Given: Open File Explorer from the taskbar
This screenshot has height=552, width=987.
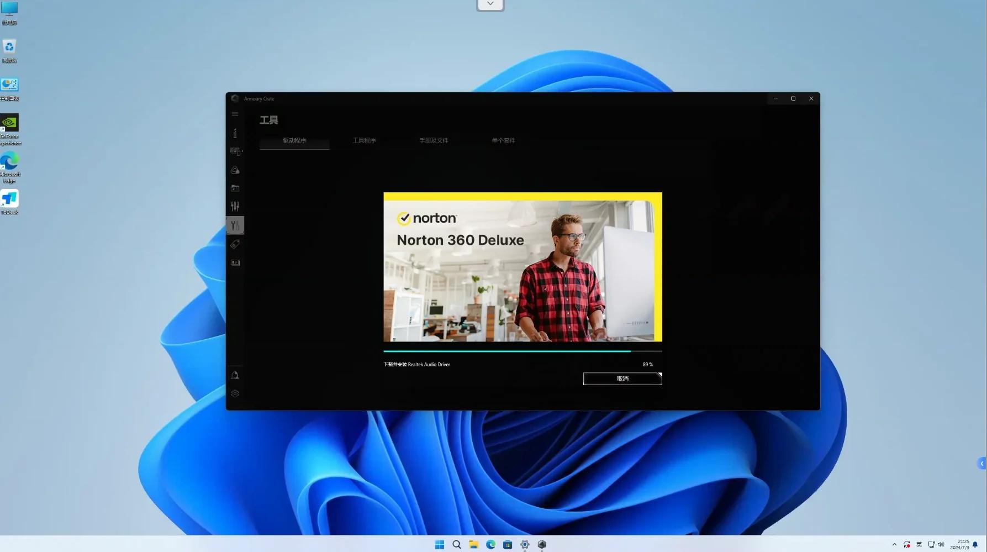Looking at the screenshot, I should [473, 544].
